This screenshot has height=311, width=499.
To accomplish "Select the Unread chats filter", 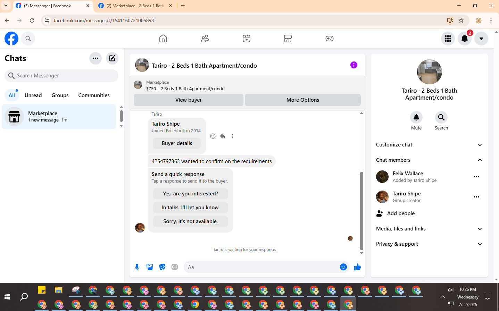I will click(33, 95).
